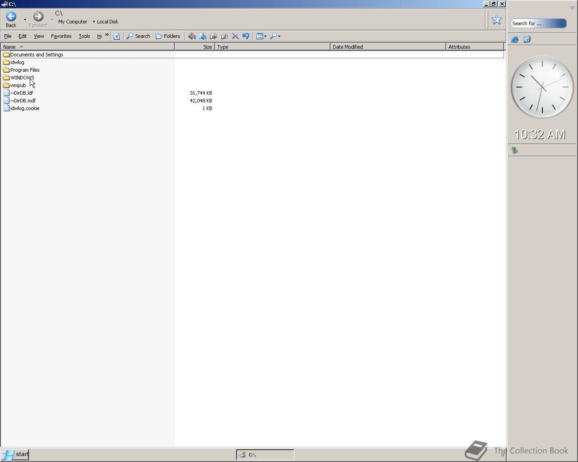Open the View menu
578x462 pixels.
click(39, 36)
